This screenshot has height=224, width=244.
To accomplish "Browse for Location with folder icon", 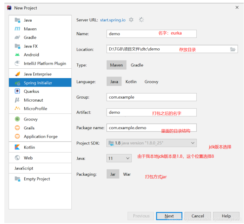I will click(x=233, y=49).
